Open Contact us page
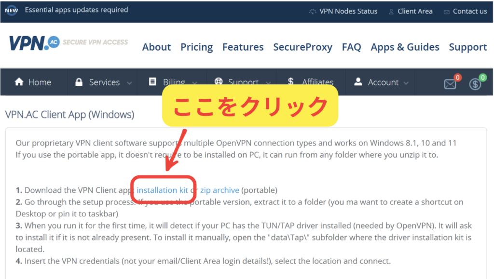This screenshot has height=279, width=494. (x=470, y=11)
